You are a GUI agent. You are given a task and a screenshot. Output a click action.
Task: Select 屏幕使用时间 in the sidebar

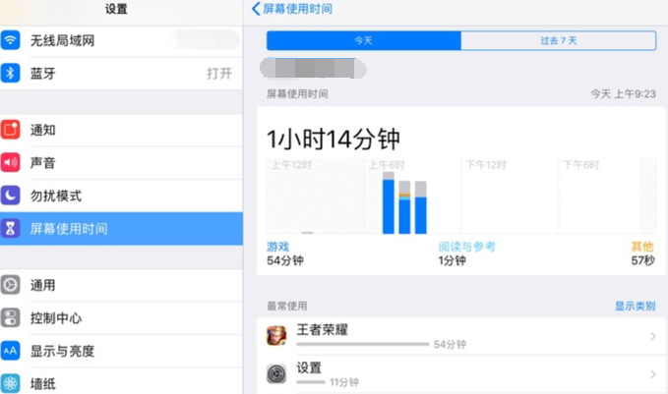click(x=121, y=229)
